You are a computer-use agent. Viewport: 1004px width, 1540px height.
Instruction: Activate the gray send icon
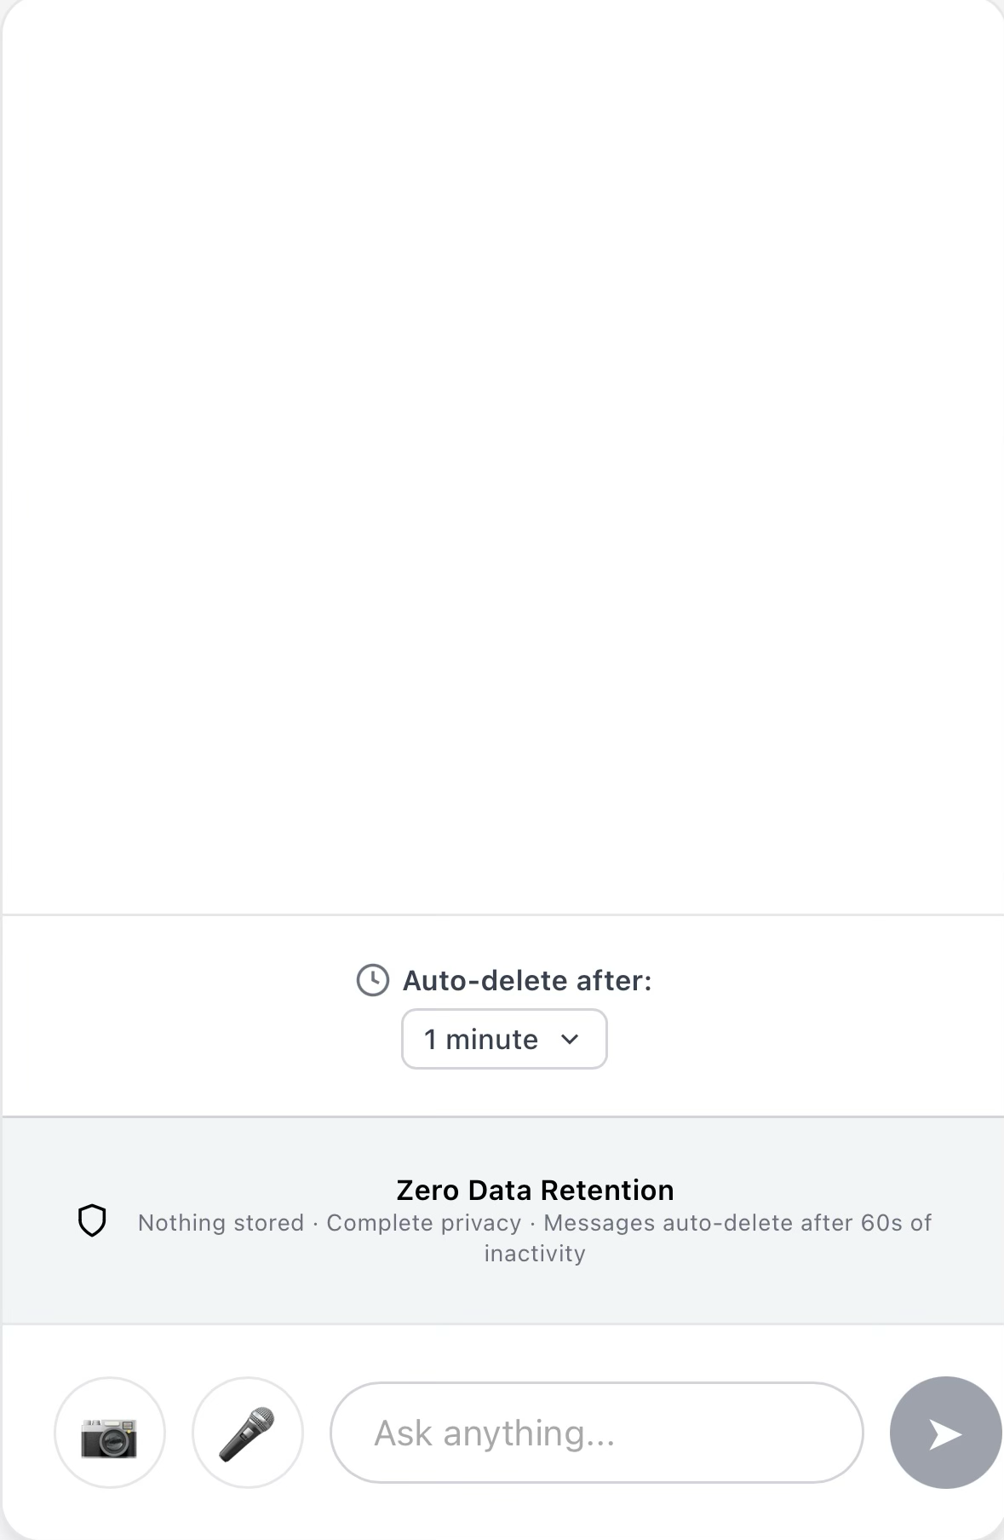[944, 1433]
